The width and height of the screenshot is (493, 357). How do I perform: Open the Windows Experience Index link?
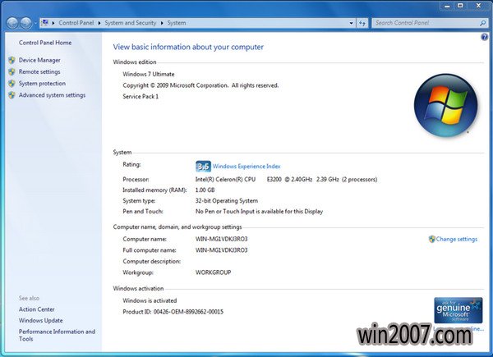tap(246, 166)
